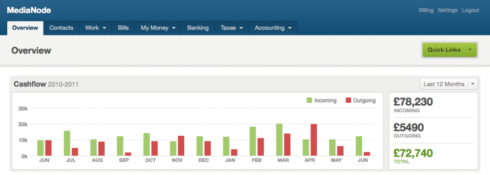The height and width of the screenshot is (175, 490).
Task: Click the Logout link
Action: [470, 11]
